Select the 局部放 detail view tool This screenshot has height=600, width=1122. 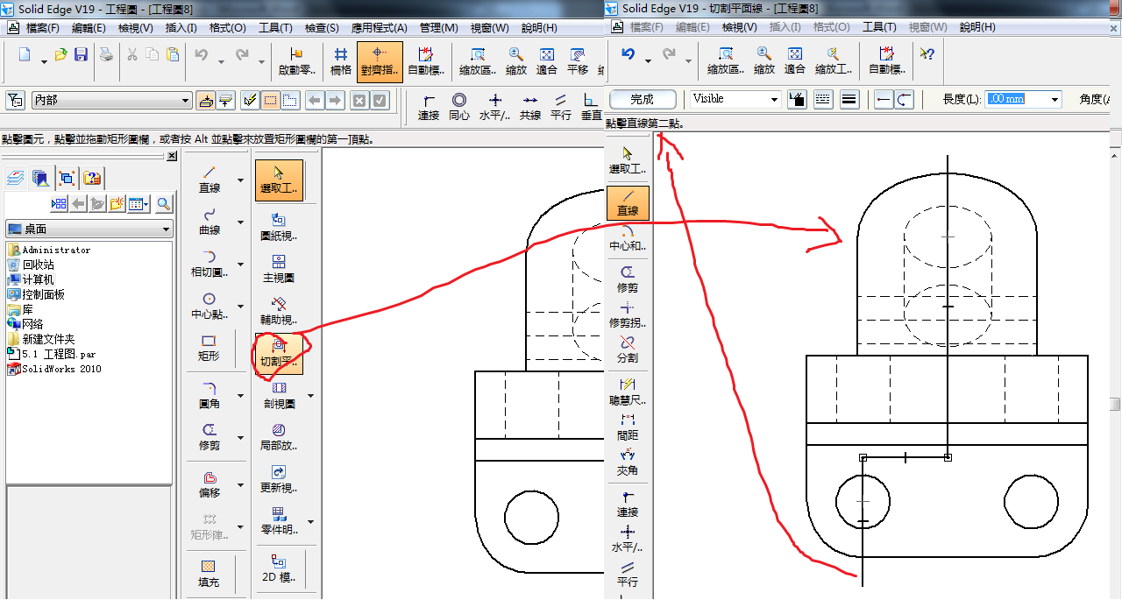[279, 437]
